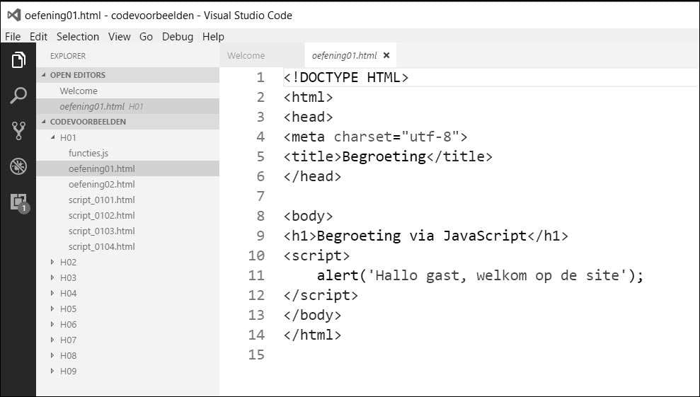
Task: Open the Selection menu
Action: pos(78,37)
